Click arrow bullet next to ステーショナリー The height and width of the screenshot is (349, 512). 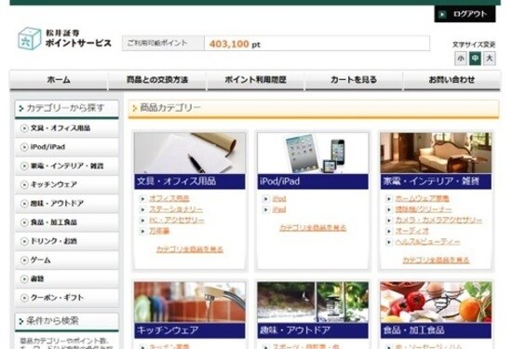pyautogui.click(x=142, y=209)
